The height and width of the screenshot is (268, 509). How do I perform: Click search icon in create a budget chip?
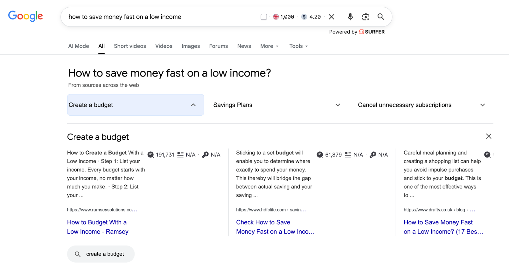tap(78, 254)
